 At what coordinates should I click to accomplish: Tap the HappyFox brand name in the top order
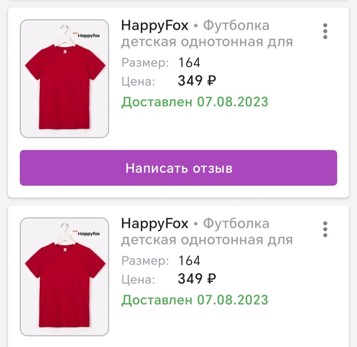coord(155,25)
